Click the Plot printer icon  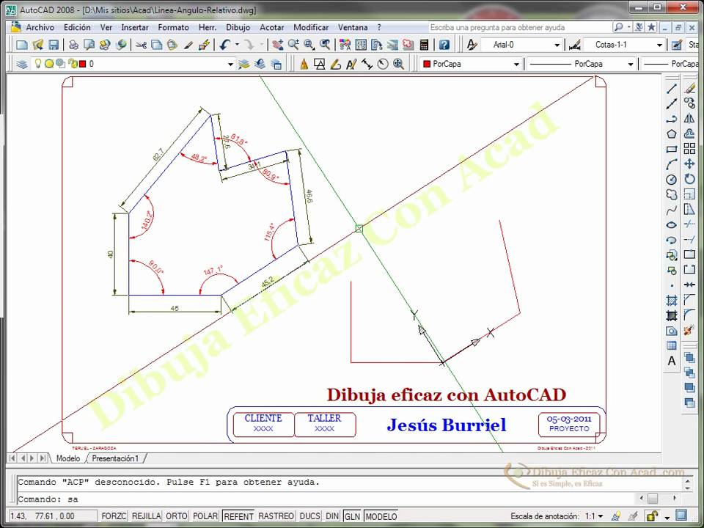pyautogui.click(x=73, y=45)
